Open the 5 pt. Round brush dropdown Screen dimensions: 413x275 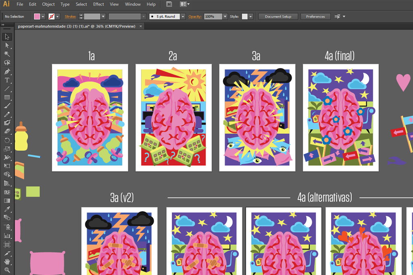(x=183, y=17)
